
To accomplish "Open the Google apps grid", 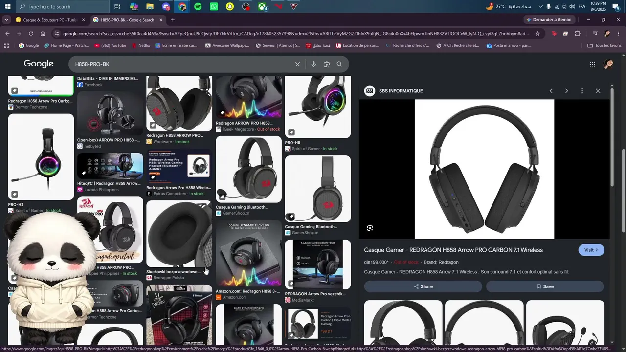I will 592,64.
